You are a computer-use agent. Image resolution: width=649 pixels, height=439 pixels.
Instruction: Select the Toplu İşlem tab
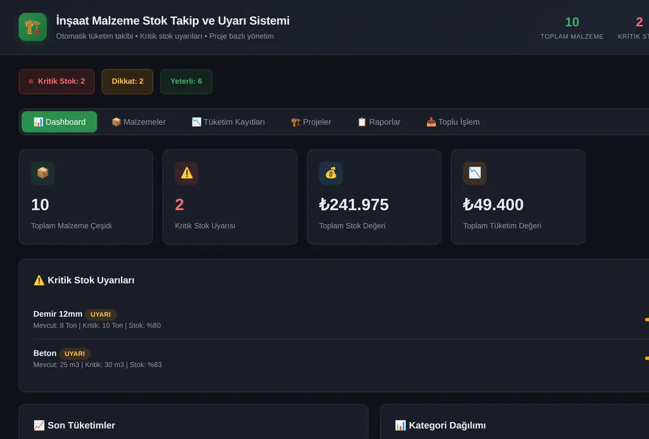tap(453, 122)
